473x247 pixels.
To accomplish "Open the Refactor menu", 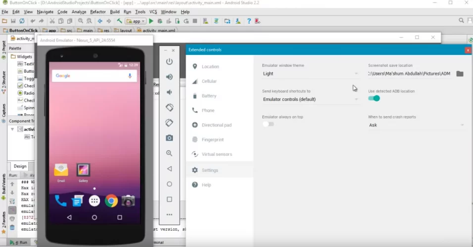I will pyautogui.click(x=98, y=11).
